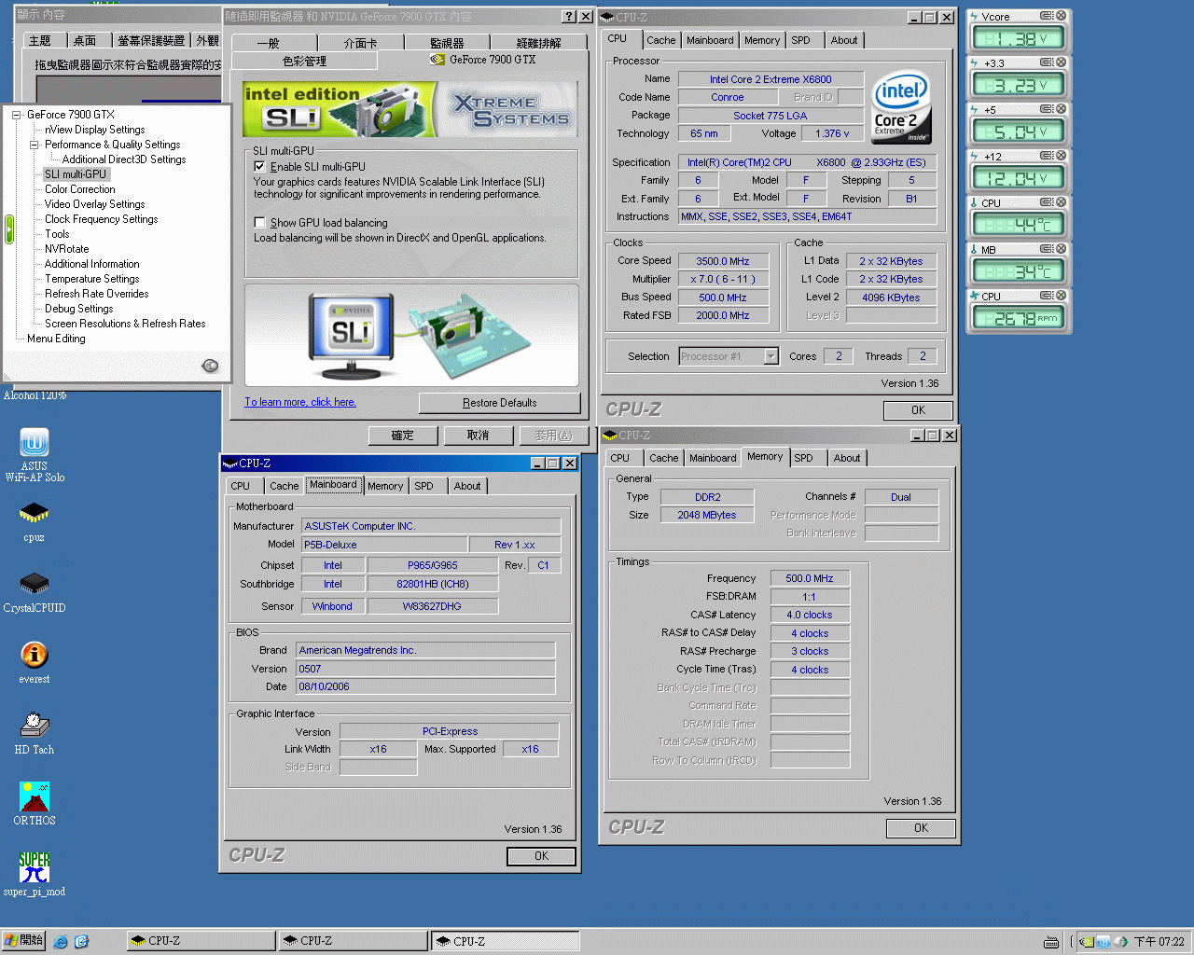Click the P5B-Deluxe model field

tap(384, 545)
